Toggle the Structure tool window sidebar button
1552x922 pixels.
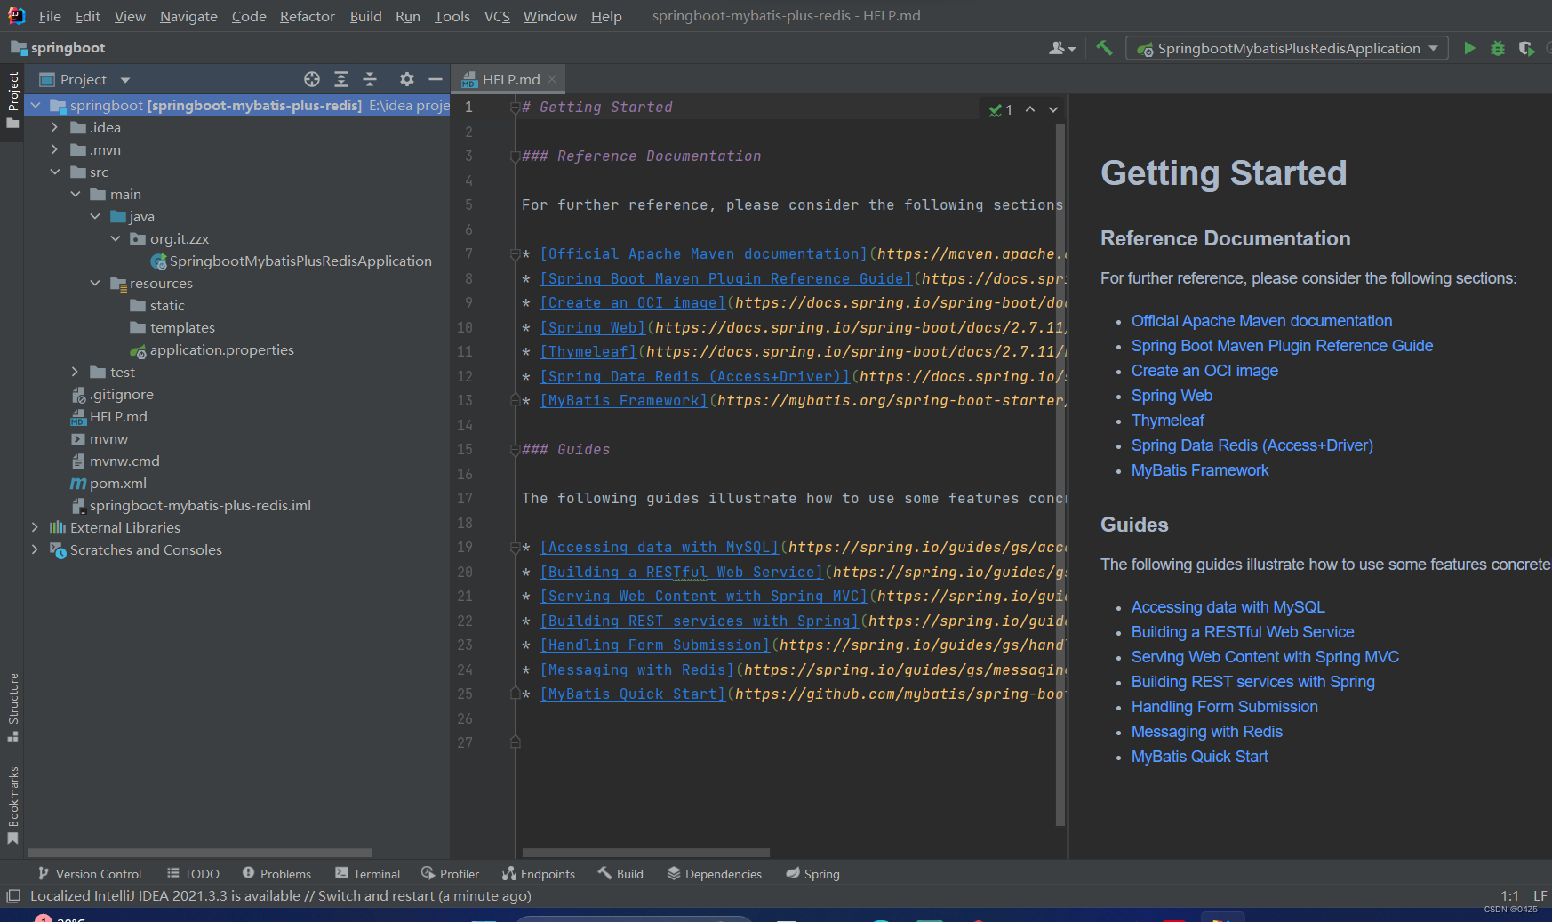[12, 702]
